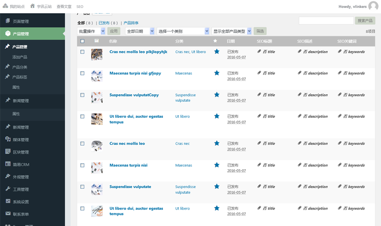Click 否 keywords cell in last row Ut libero dui
Image resolution: width=381 pixels, height=226 pixels.
[354, 208]
